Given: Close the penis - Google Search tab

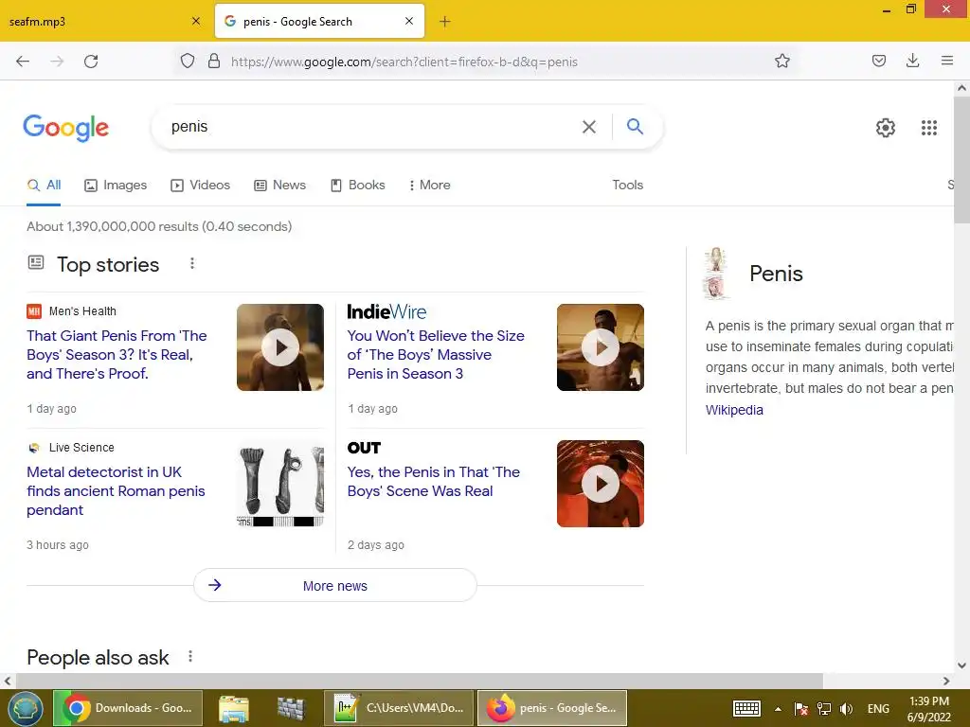Looking at the screenshot, I should click(409, 22).
